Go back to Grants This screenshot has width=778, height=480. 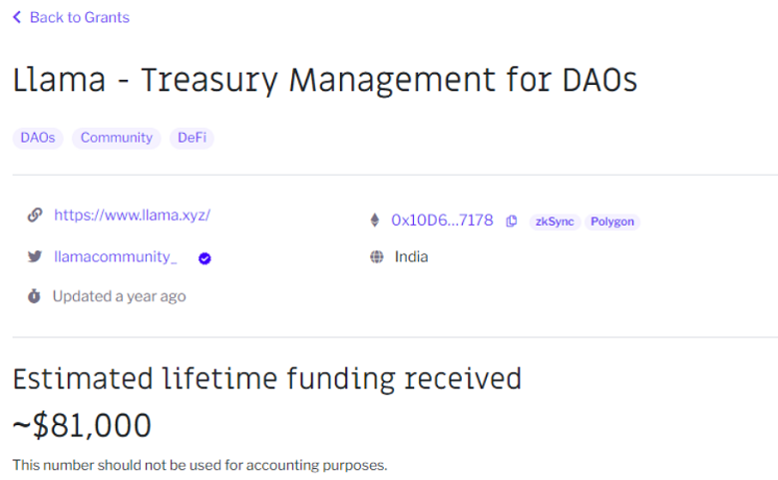tap(79, 17)
